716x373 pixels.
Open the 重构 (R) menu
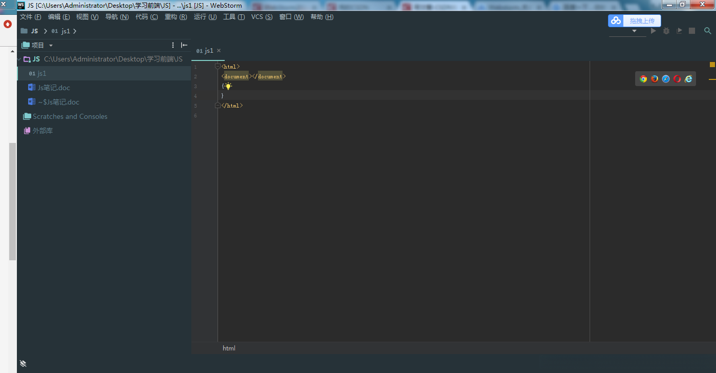coord(176,17)
